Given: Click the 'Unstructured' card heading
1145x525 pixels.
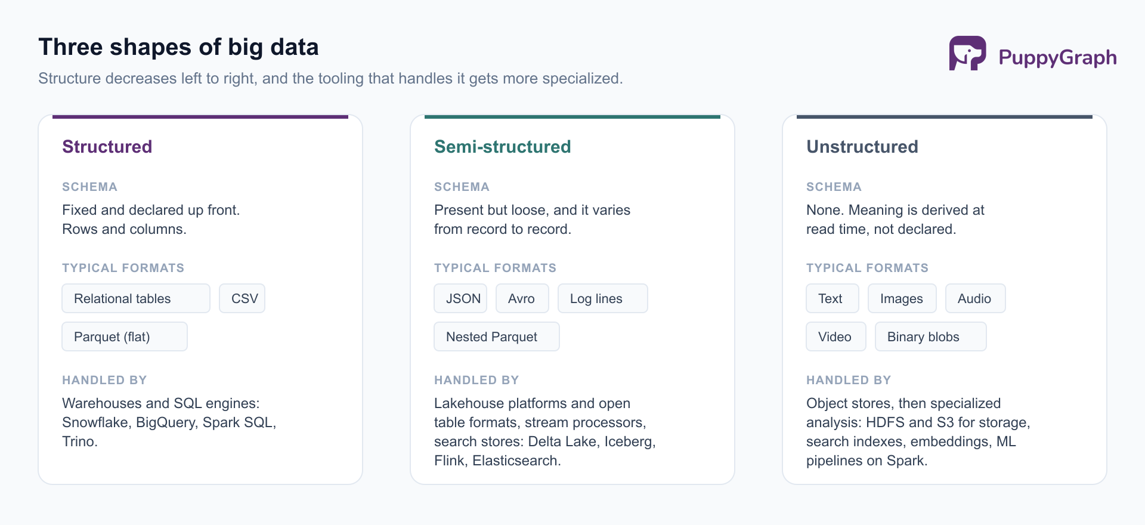Looking at the screenshot, I should pyautogui.click(x=862, y=147).
